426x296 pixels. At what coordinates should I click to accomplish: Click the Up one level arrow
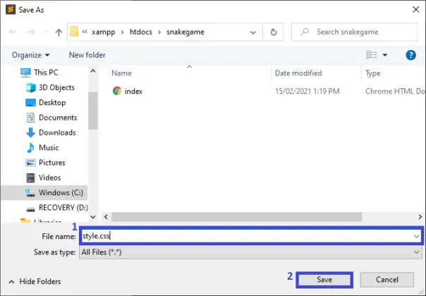click(x=58, y=32)
